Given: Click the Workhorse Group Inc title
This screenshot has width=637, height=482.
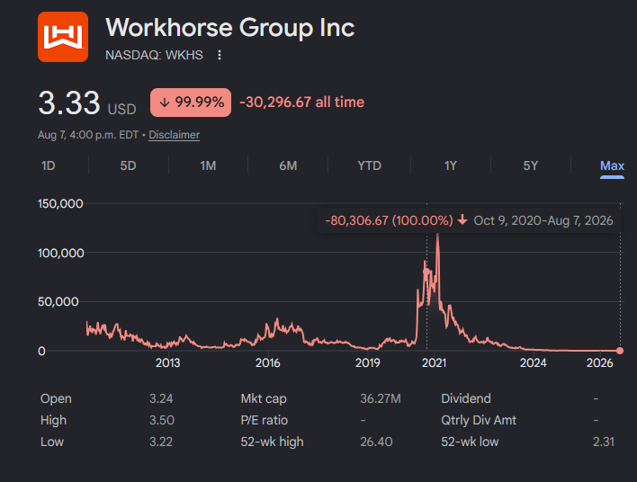Looking at the screenshot, I should (230, 28).
